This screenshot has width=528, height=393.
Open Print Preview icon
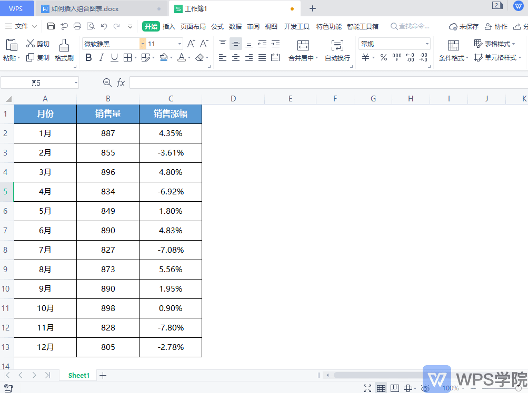pyautogui.click(x=90, y=26)
